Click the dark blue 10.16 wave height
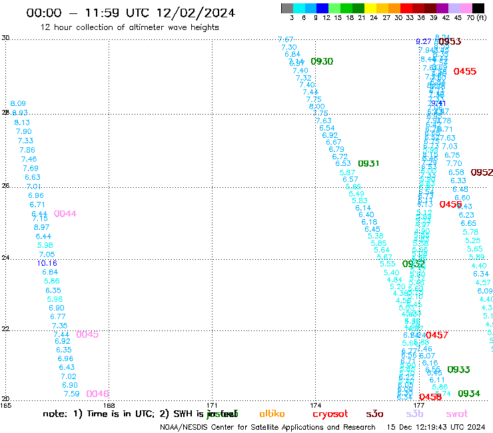The height and width of the screenshot is (433, 493). pos(47,263)
